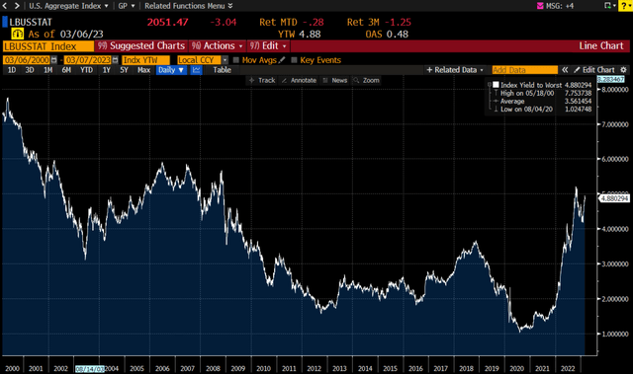Click the highlighted 8.283467 axis value
The height and width of the screenshot is (374, 633).
coord(611,79)
